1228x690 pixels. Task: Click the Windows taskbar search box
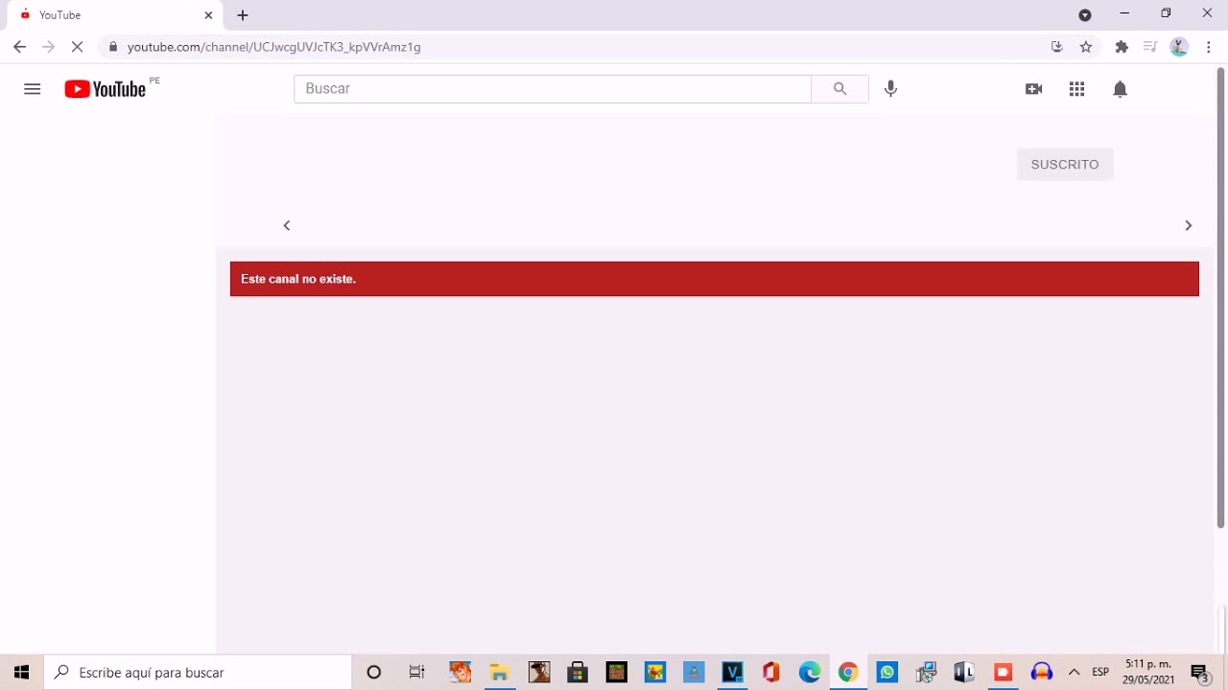198,673
